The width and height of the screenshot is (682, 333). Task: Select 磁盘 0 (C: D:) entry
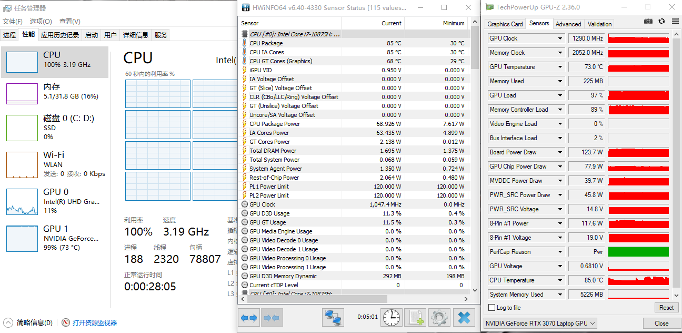55,128
